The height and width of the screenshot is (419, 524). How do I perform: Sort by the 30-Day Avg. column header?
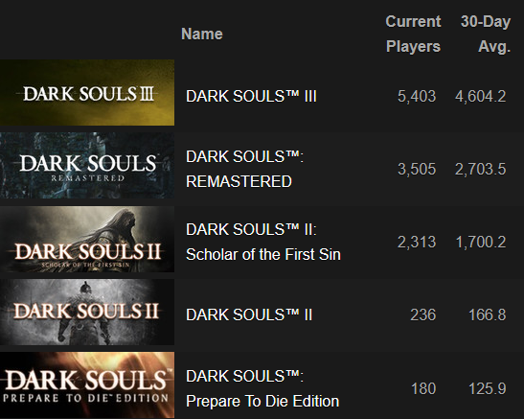click(486, 34)
